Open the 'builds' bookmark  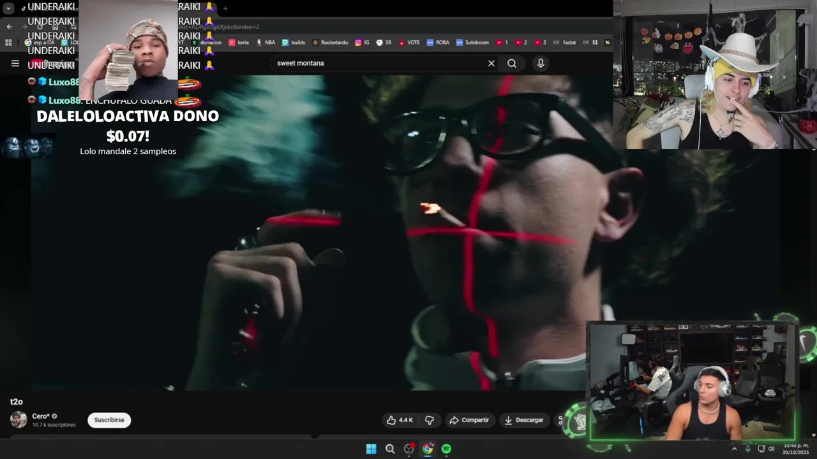pyautogui.click(x=294, y=43)
